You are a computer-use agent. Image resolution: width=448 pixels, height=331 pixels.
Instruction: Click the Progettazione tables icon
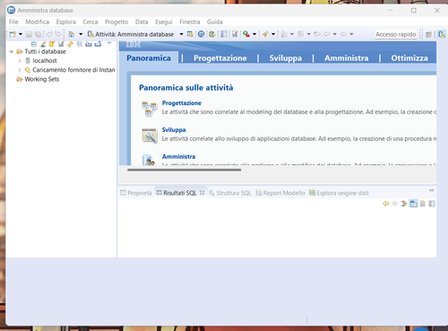point(149,109)
